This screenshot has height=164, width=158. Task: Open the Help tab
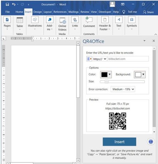pos(116,12)
